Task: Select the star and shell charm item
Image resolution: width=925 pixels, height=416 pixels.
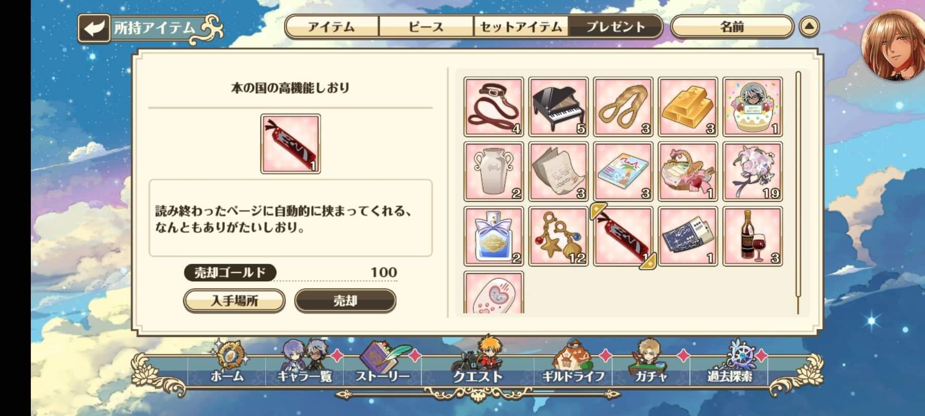Action: tap(558, 236)
